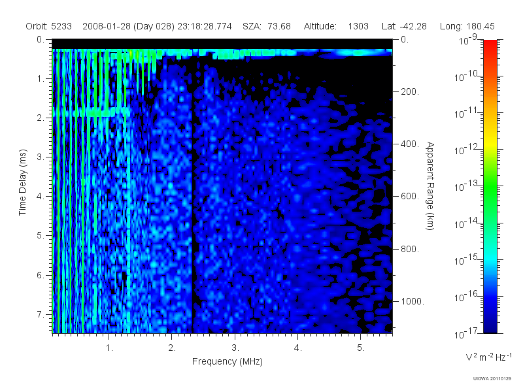The image size is (523, 392).
Task: Click the yellow band of the color bar
Action: tap(490, 142)
